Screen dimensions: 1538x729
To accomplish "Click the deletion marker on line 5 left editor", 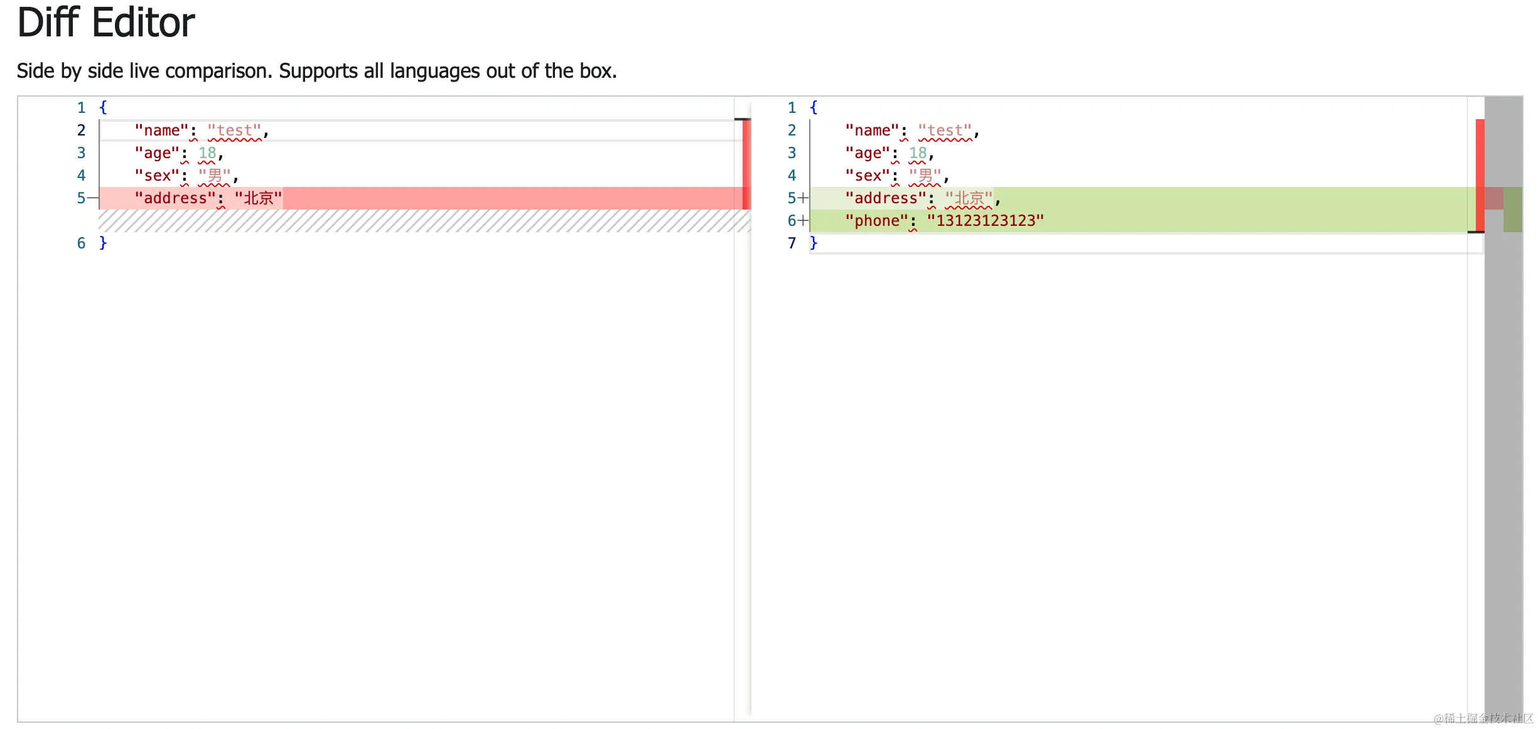I will click(94, 198).
